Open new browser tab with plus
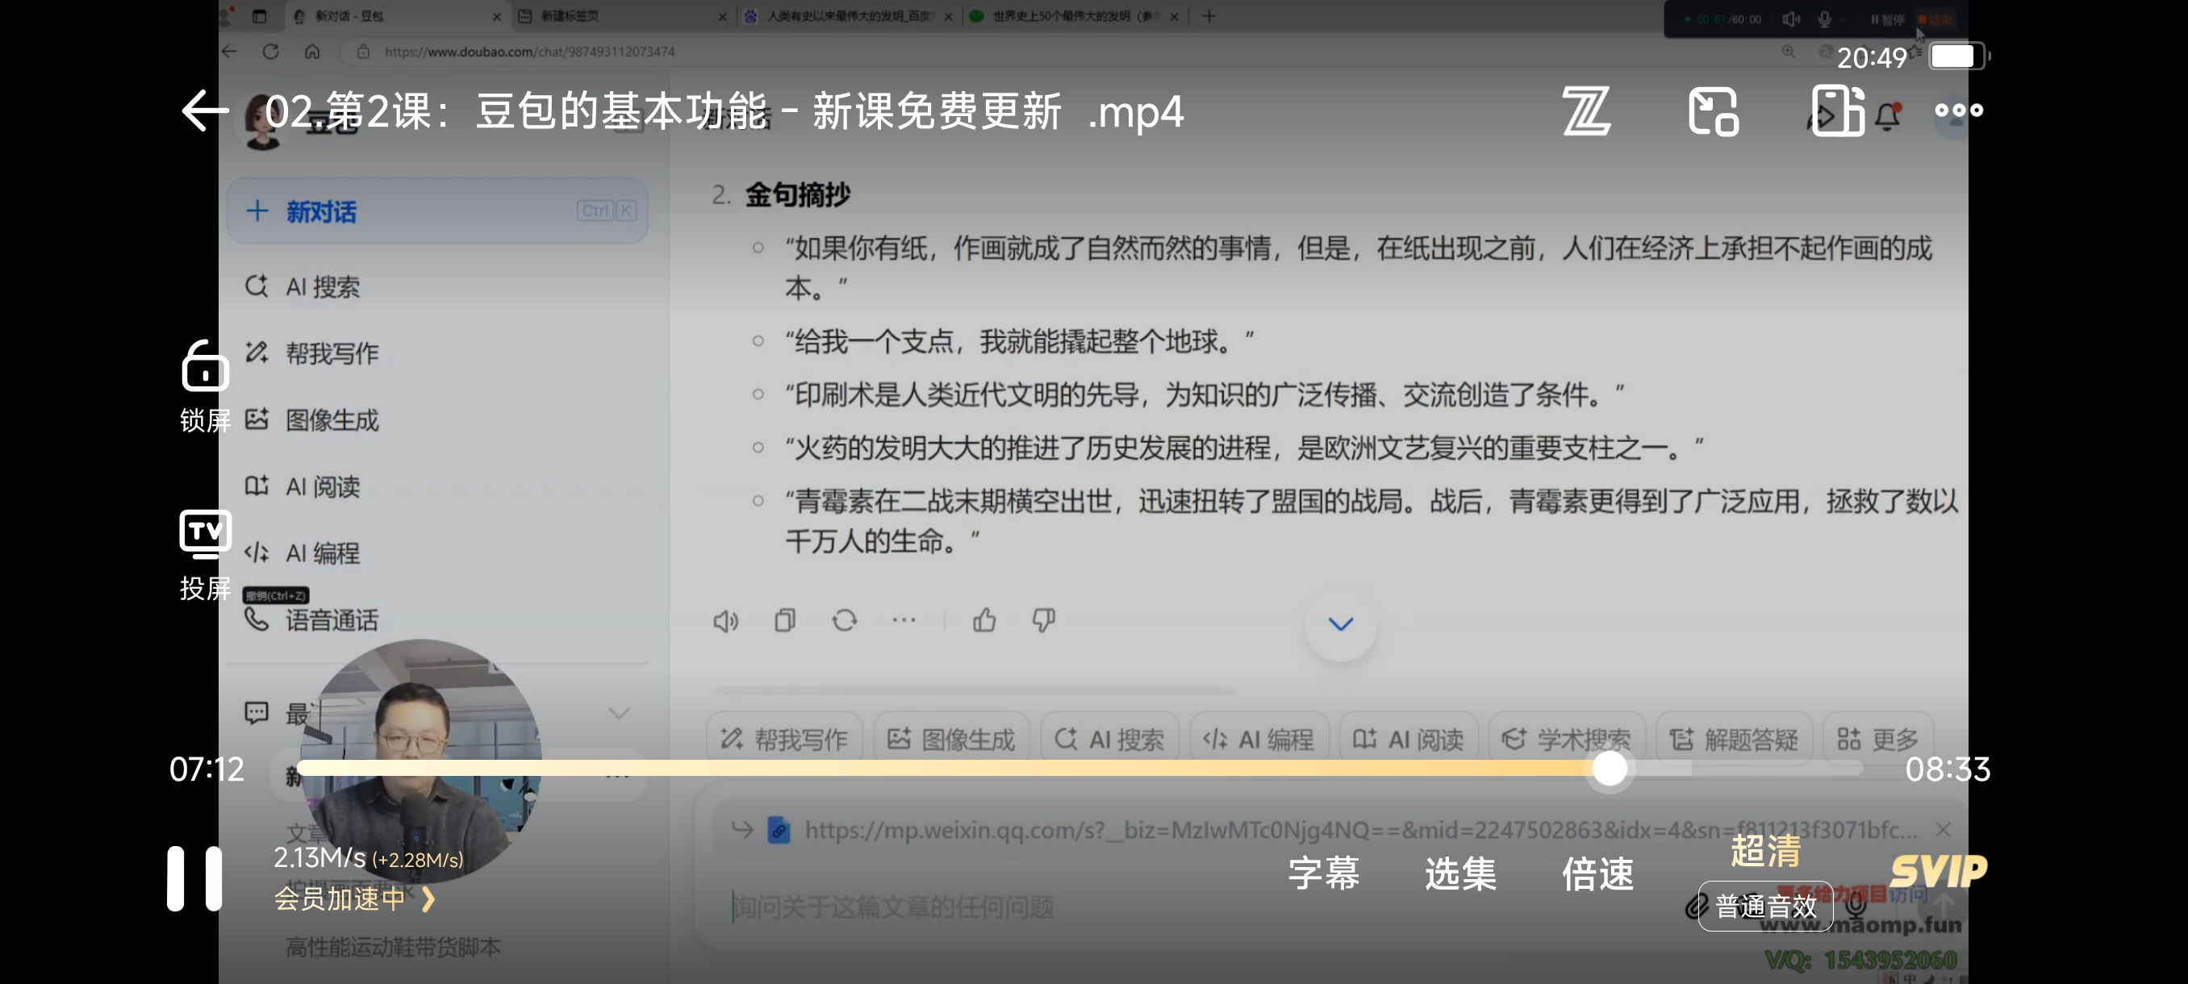Viewport: 2188px width, 984px height. click(1209, 16)
